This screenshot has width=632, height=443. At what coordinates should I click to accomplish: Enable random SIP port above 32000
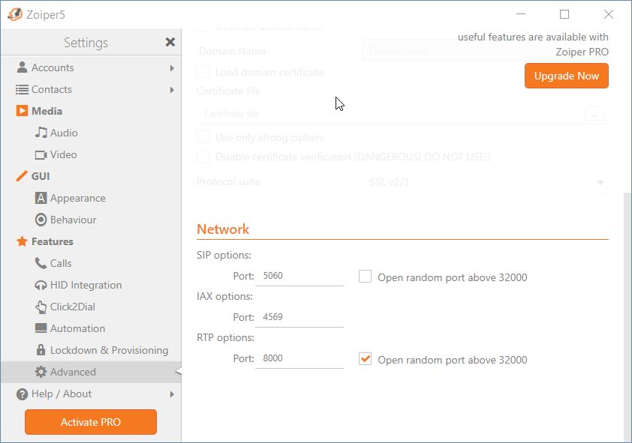point(366,277)
